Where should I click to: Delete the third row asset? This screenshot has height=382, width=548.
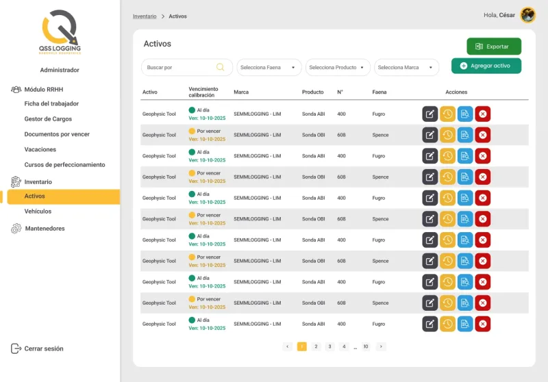pyautogui.click(x=483, y=155)
